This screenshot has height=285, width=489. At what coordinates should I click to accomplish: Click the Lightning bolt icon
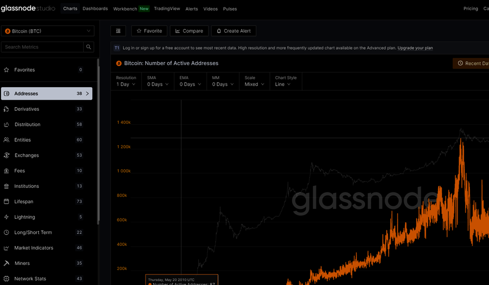(6, 217)
